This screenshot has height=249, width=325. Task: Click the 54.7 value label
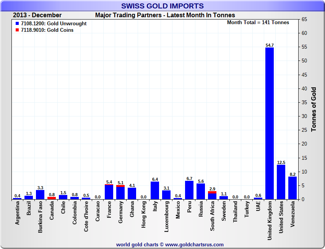click(270, 45)
